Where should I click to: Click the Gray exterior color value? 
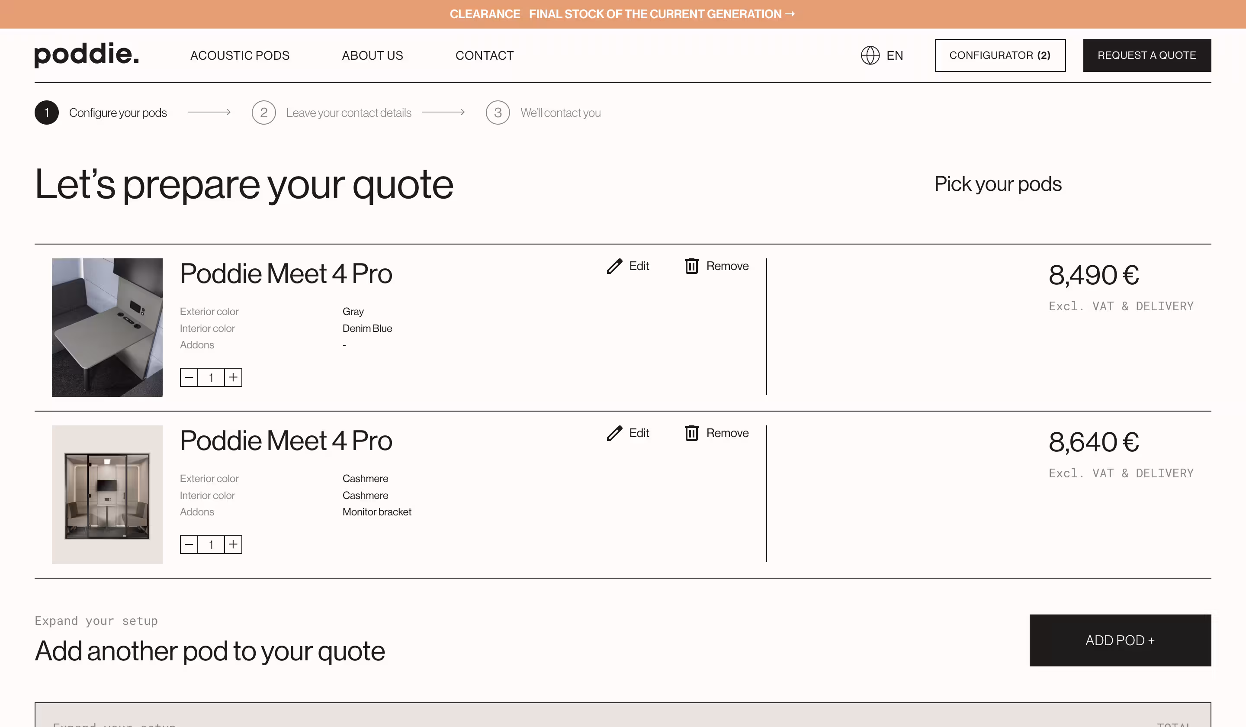353,312
